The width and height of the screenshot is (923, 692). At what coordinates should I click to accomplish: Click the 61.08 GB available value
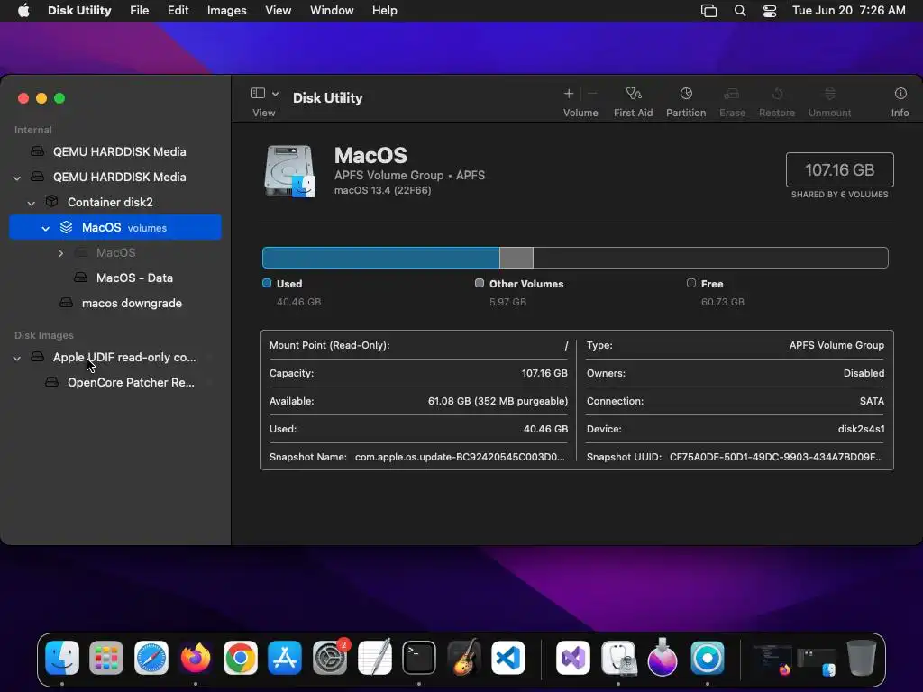point(498,401)
